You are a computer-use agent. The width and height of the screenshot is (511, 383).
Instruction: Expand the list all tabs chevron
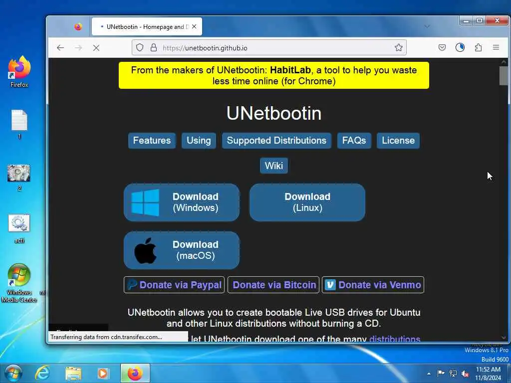tap(427, 26)
